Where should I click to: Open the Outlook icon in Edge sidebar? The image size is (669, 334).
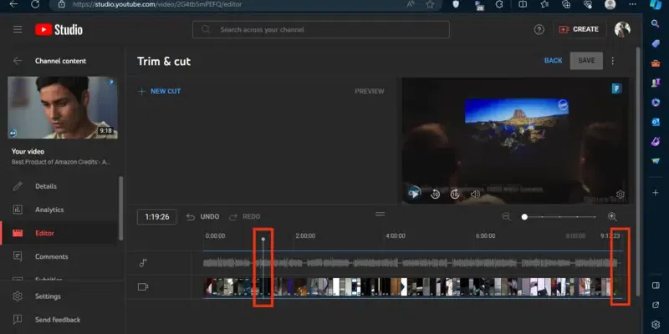coord(656,122)
